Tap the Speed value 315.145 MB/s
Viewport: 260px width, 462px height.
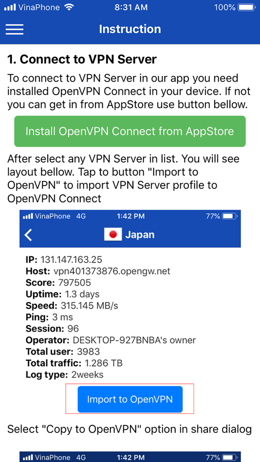[90, 305]
